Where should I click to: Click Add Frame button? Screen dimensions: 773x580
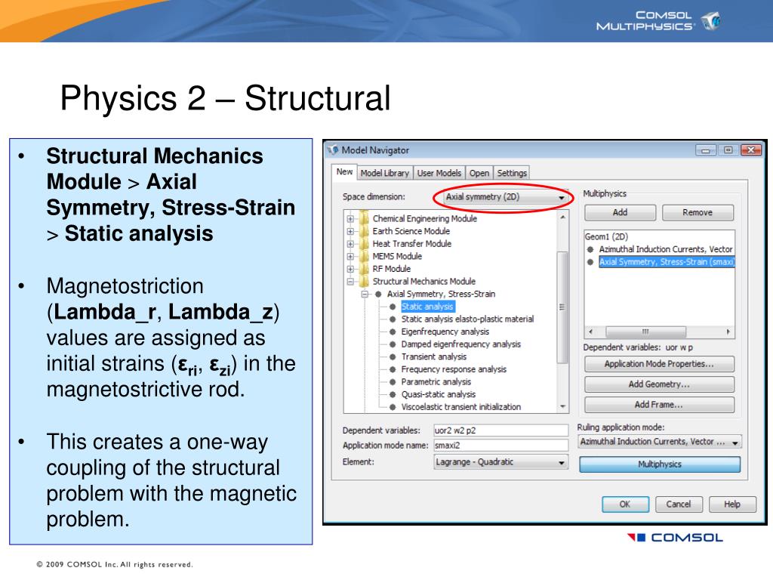659,405
